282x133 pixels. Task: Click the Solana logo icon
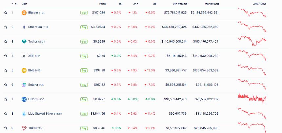[x=24, y=85]
